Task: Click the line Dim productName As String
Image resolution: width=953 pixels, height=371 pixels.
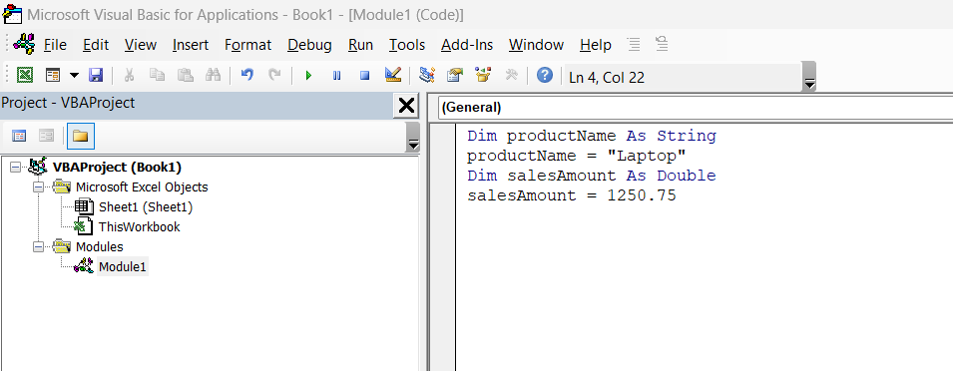Action: [591, 136]
